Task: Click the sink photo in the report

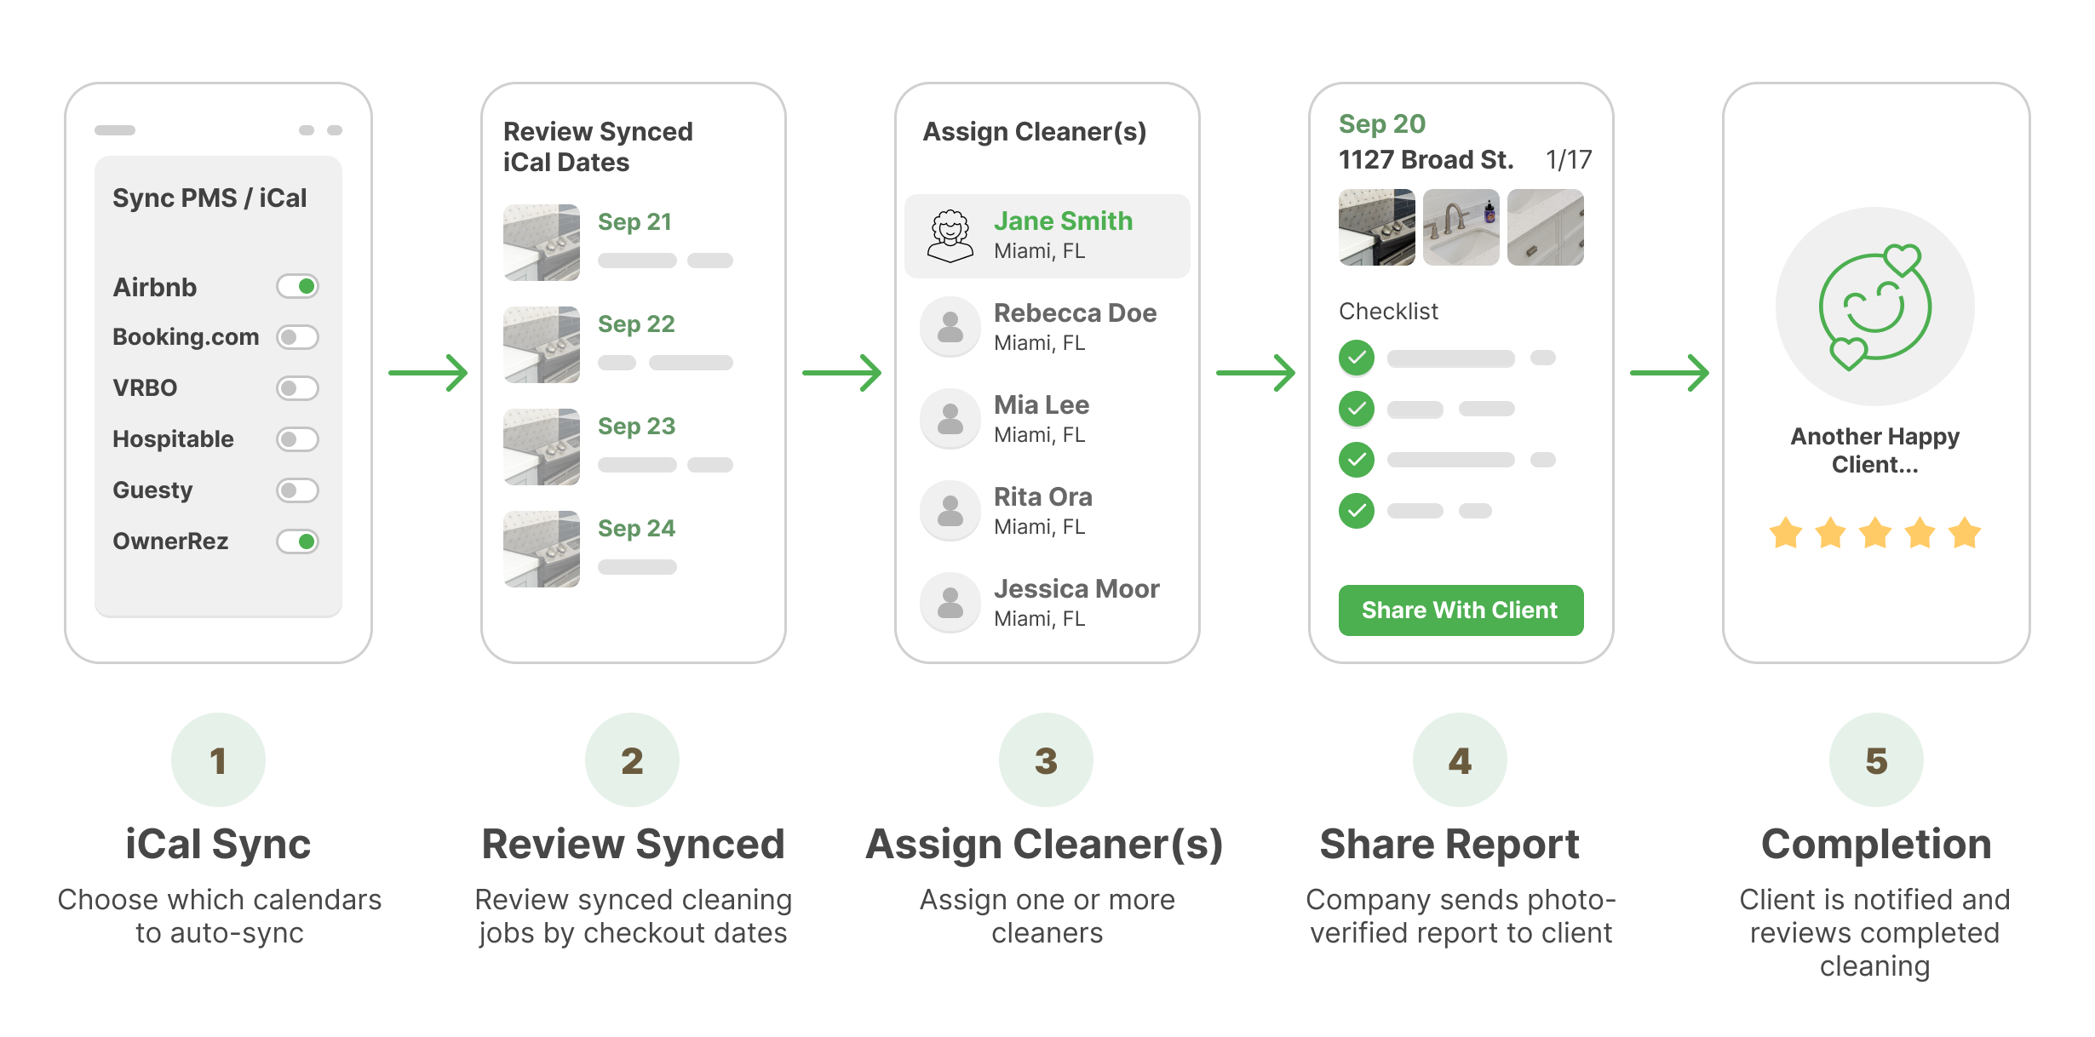Action: click(1461, 227)
